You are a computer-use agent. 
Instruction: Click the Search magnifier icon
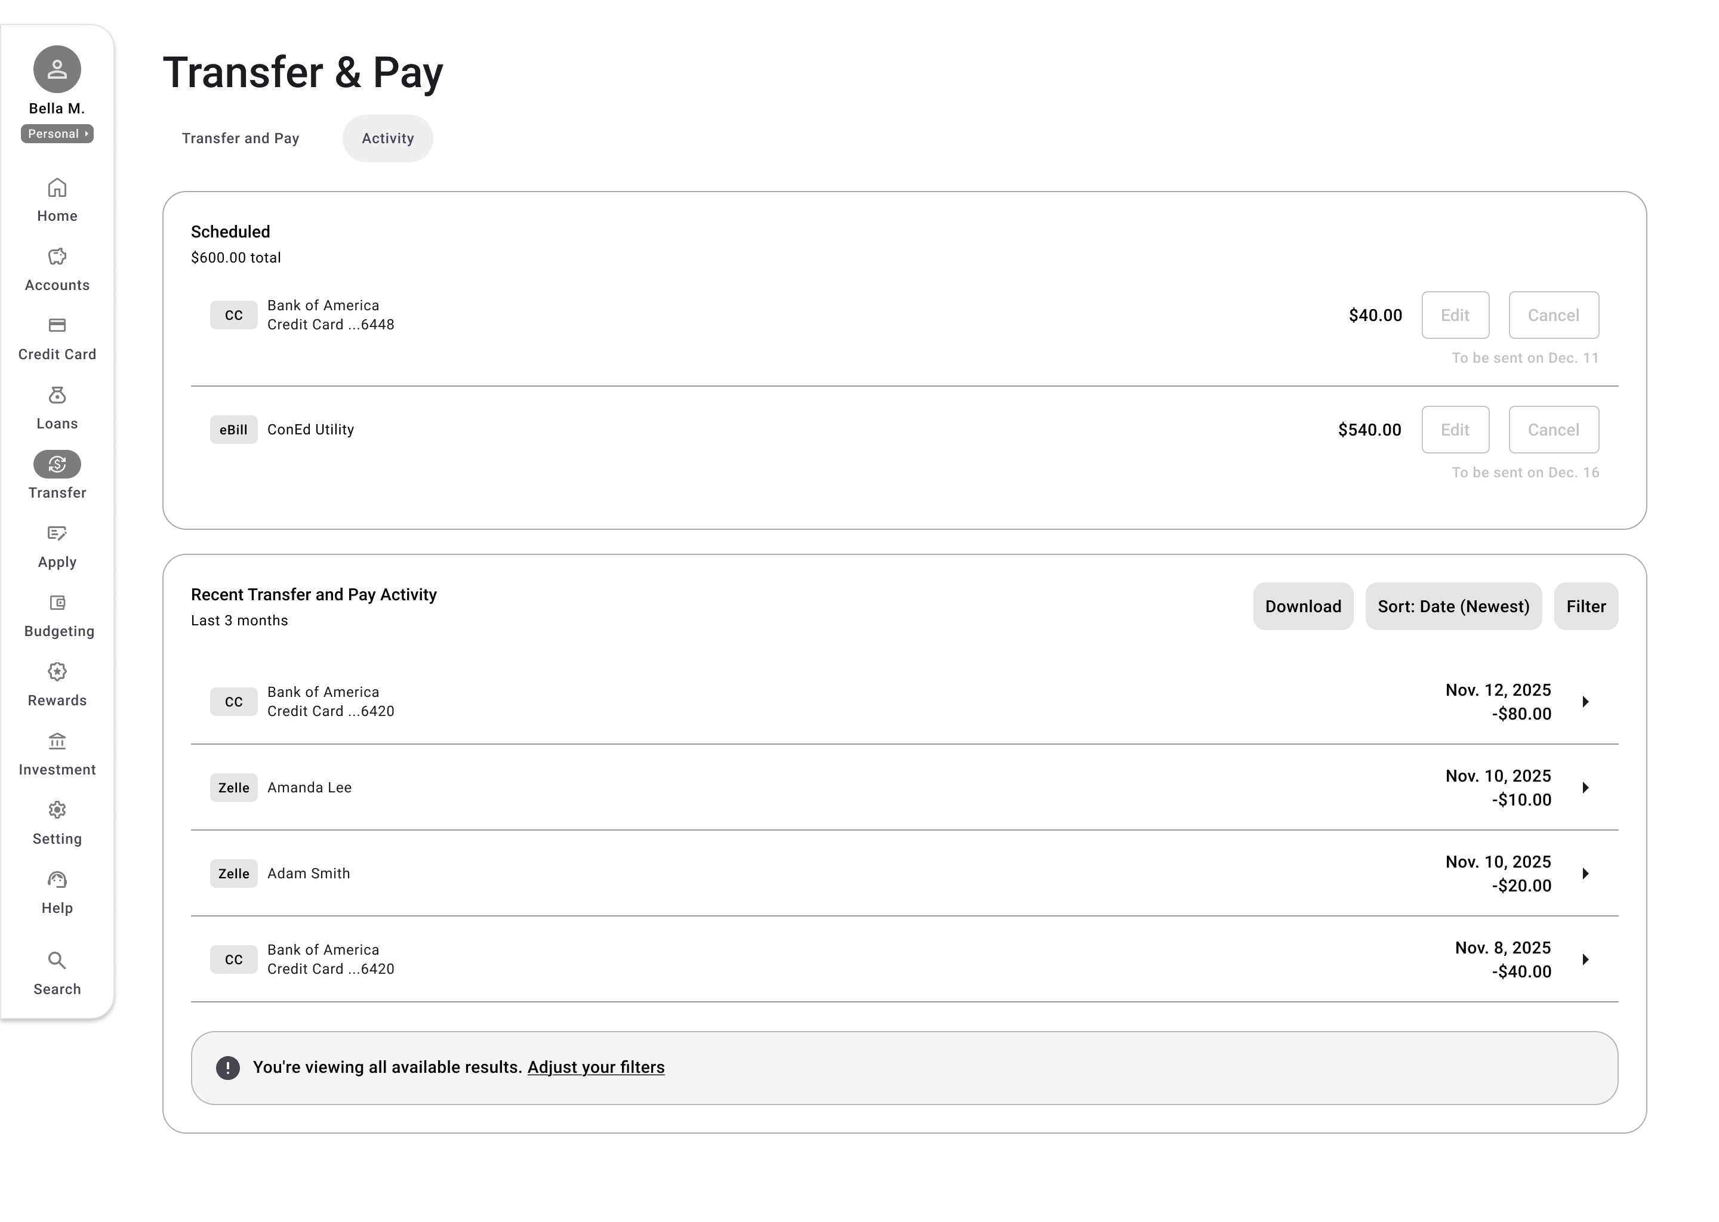57,960
